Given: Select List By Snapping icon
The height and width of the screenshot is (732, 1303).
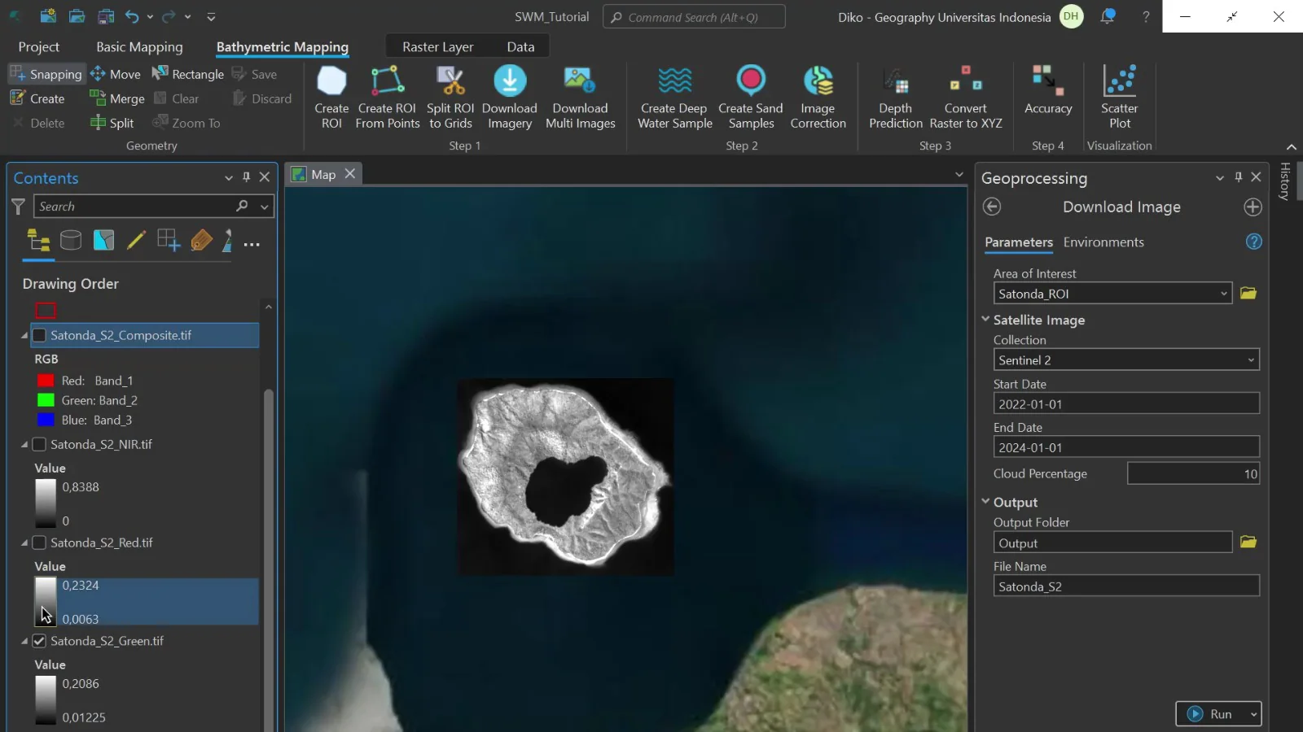Looking at the screenshot, I should click(169, 240).
